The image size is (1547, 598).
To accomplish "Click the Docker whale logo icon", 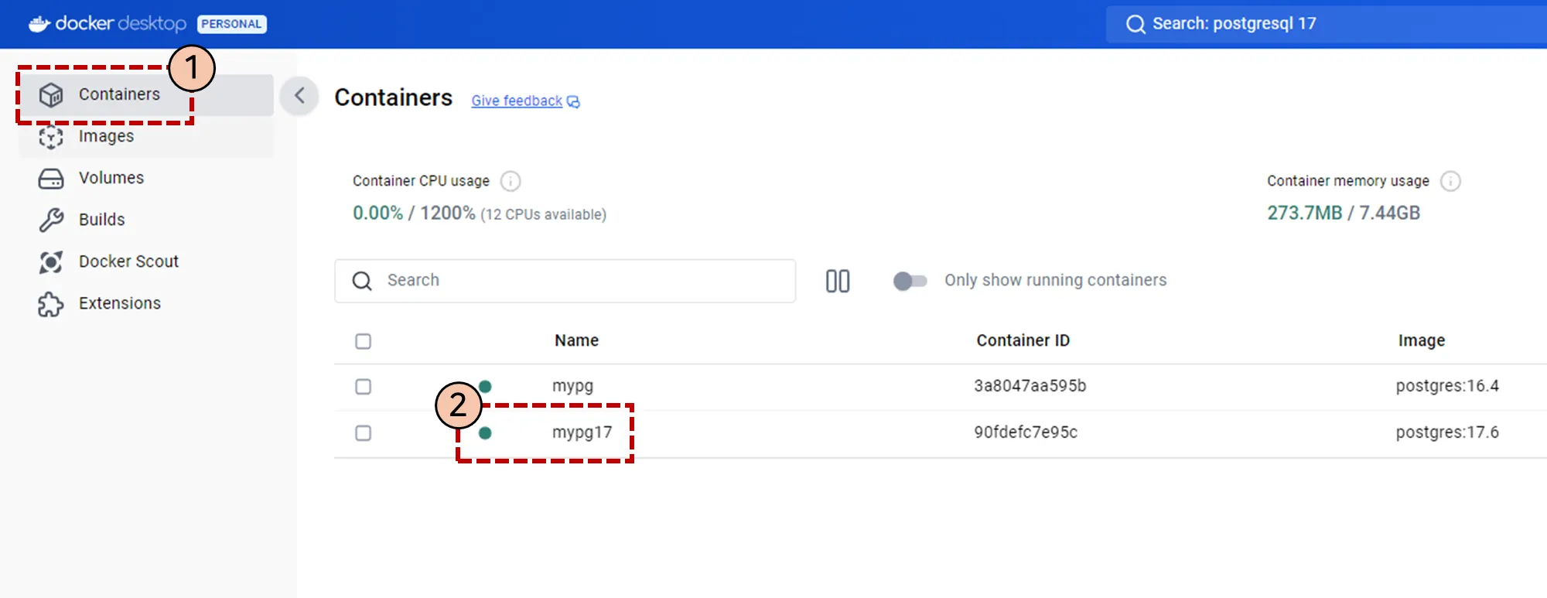I will 39,24.
